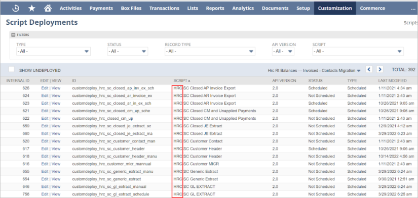Click Edit for internal ID 621
418x198 pixels.
(45, 111)
